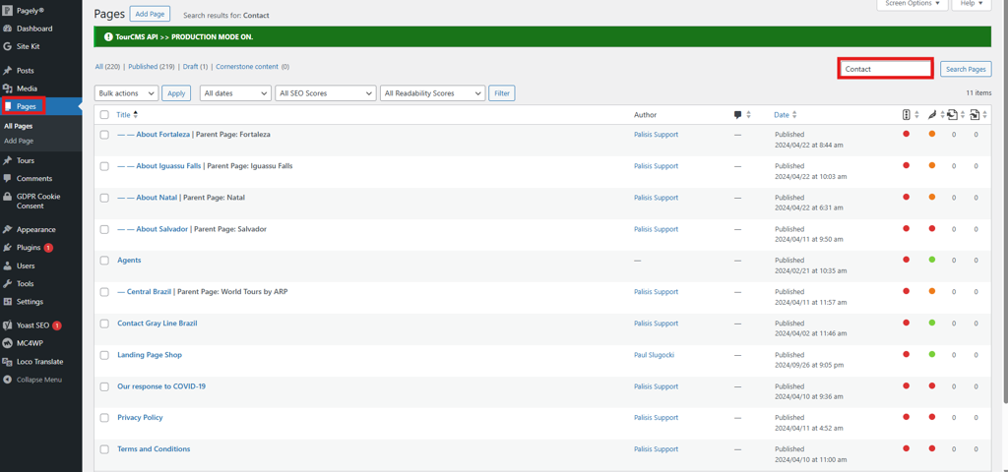Click the Yoast SEO icon
The image size is (1008, 472).
coord(8,325)
